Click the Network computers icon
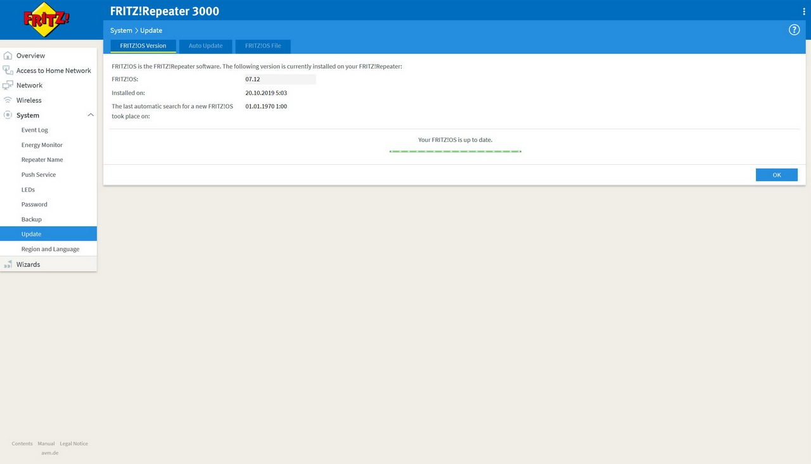This screenshot has height=464, width=811. 8,85
